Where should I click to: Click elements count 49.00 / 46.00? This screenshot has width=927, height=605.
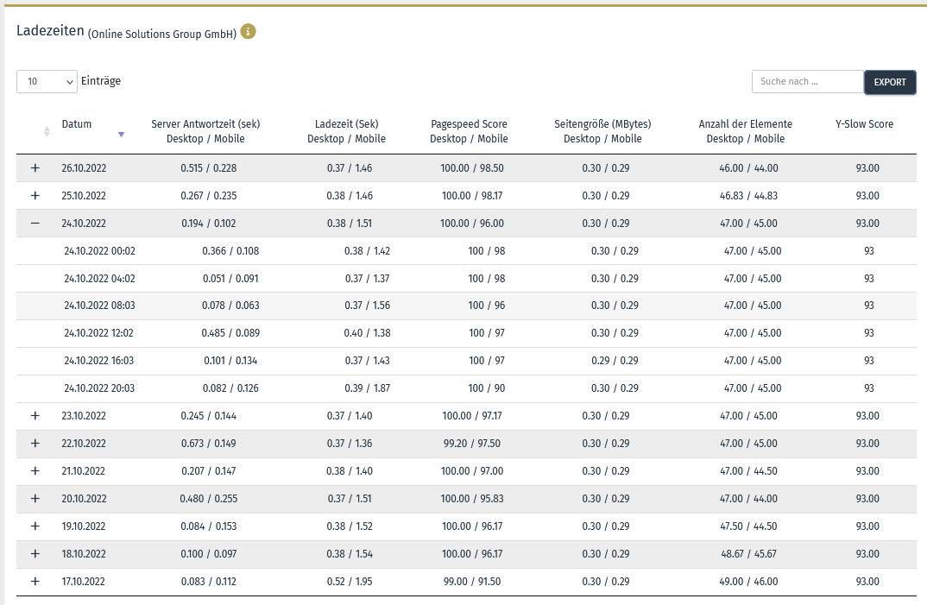748,582
